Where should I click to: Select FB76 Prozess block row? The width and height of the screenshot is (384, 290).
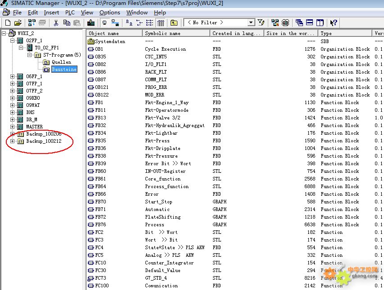pyautogui.click(x=235, y=224)
